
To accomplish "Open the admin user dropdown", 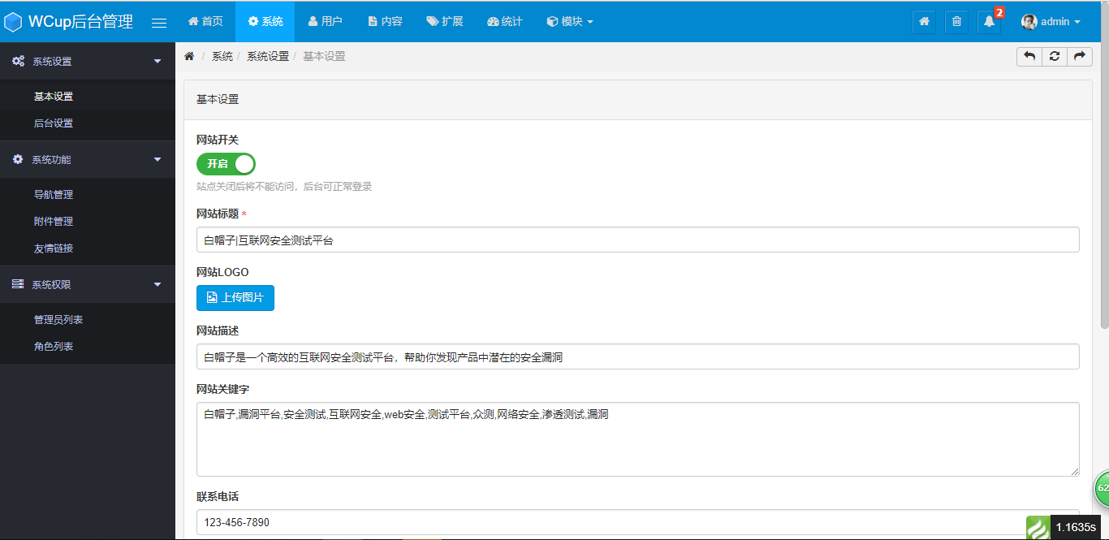I will pyautogui.click(x=1051, y=22).
